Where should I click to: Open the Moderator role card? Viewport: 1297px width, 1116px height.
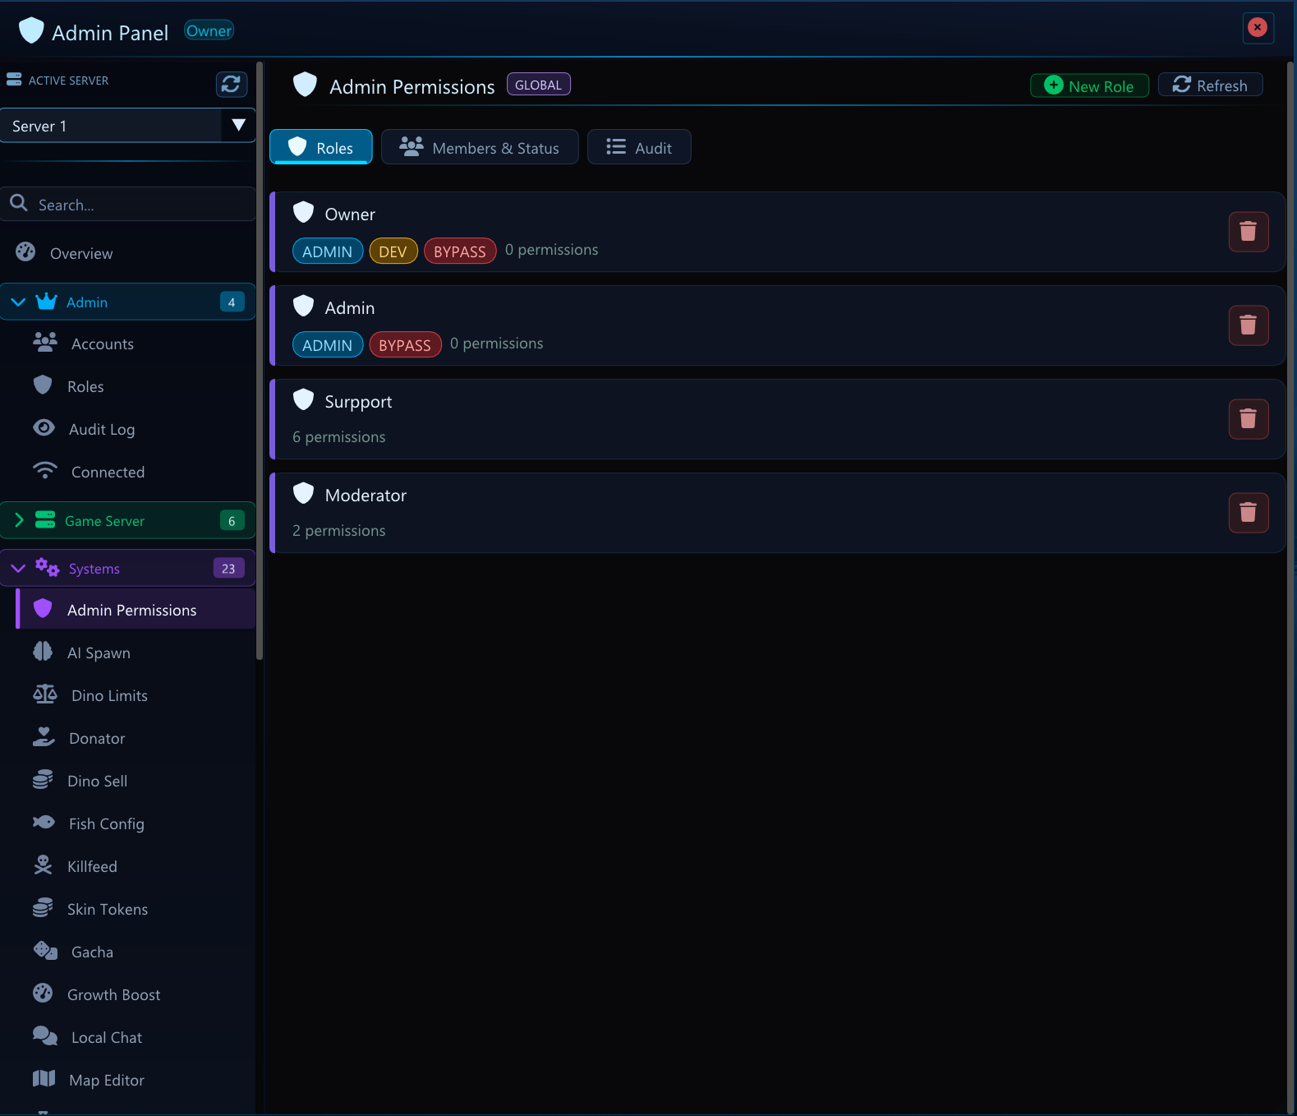click(777, 513)
